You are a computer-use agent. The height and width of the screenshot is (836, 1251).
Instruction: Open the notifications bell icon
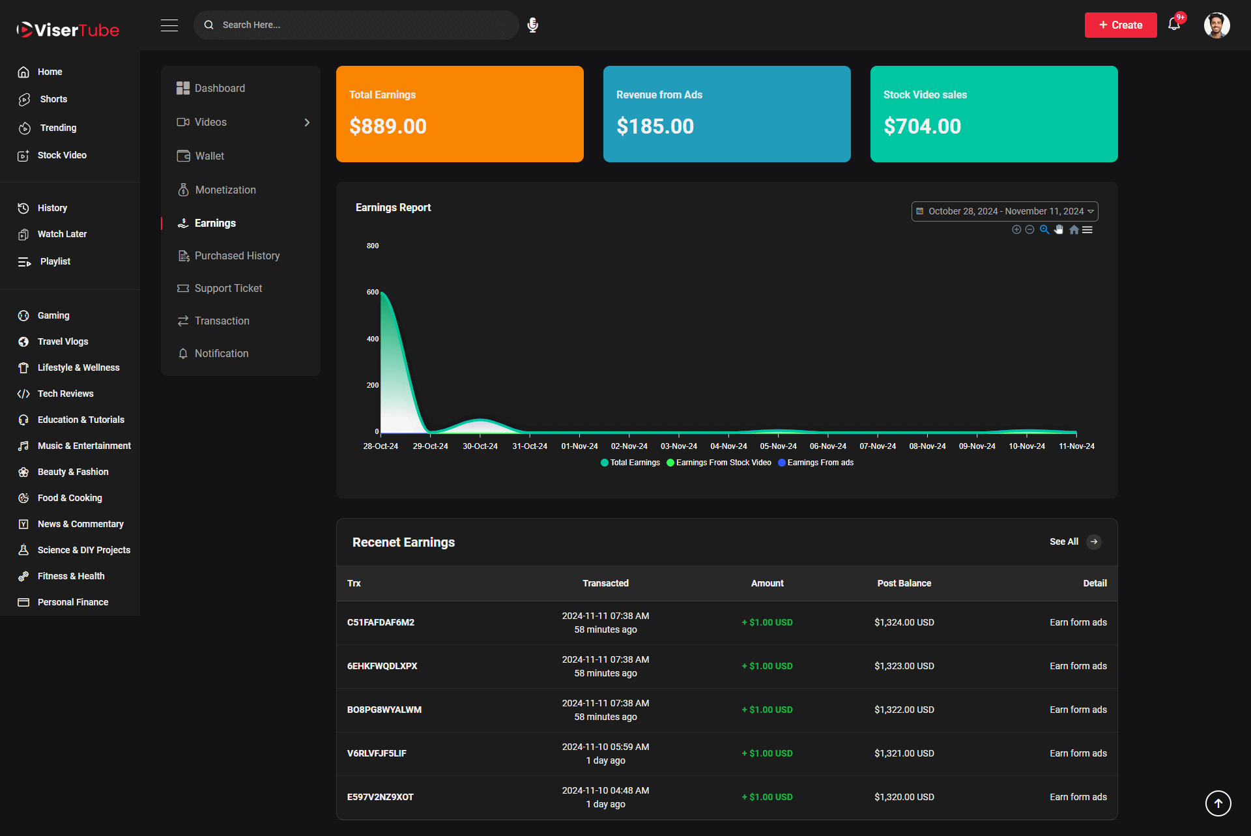pyautogui.click(x=1174, y=25)
